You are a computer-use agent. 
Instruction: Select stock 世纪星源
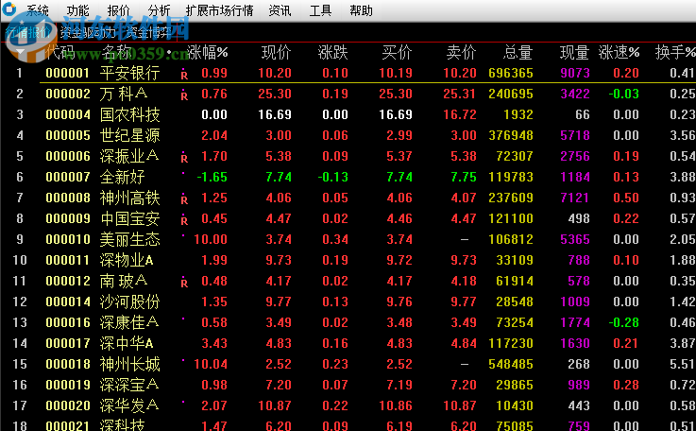129,135
